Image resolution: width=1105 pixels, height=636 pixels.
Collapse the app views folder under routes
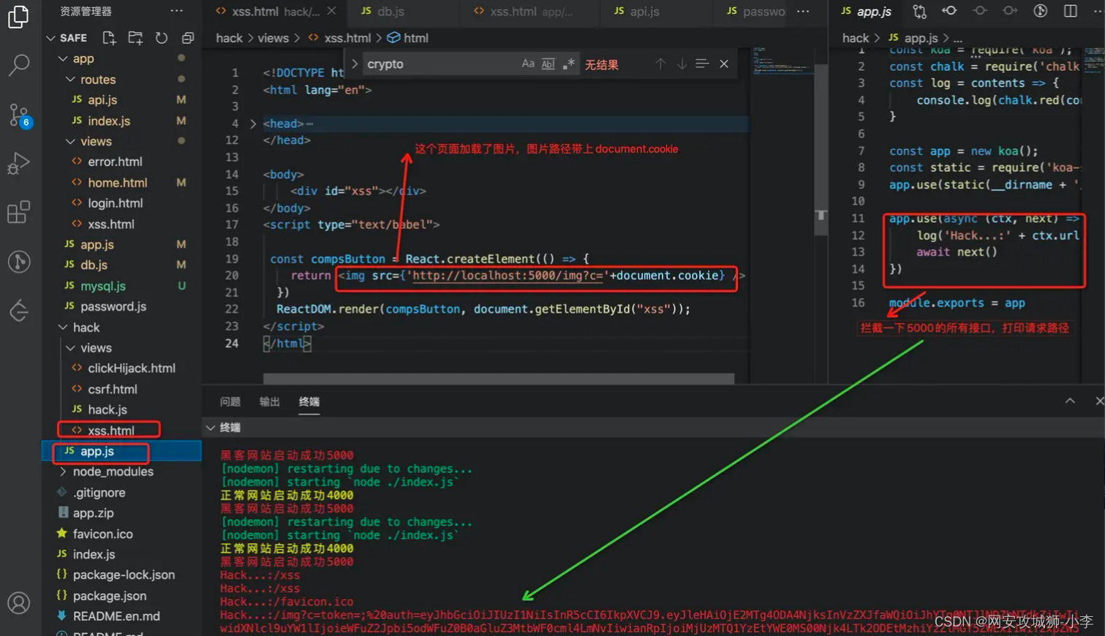coord(70,141)
